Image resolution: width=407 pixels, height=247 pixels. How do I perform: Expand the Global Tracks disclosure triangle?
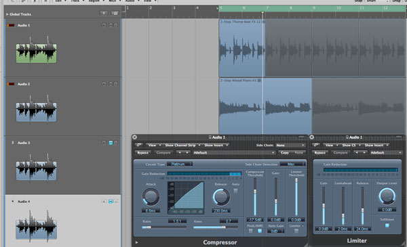pyautogui.click(x=7, y=14)
